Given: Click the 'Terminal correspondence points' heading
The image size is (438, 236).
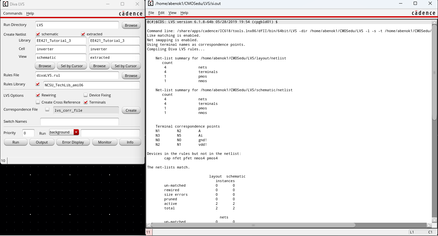Looking at the screenshot, I should [188, 126].
